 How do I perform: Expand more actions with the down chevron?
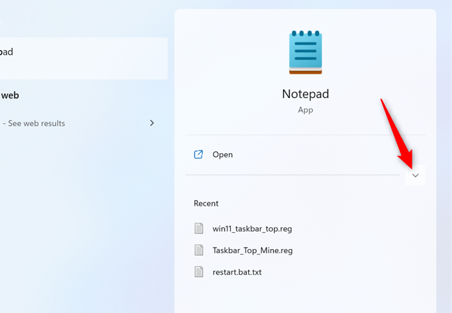coord(415,175)
